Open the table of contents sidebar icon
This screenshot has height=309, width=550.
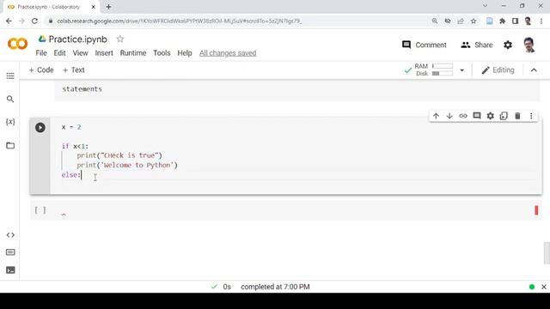click(x=10, y=76)
